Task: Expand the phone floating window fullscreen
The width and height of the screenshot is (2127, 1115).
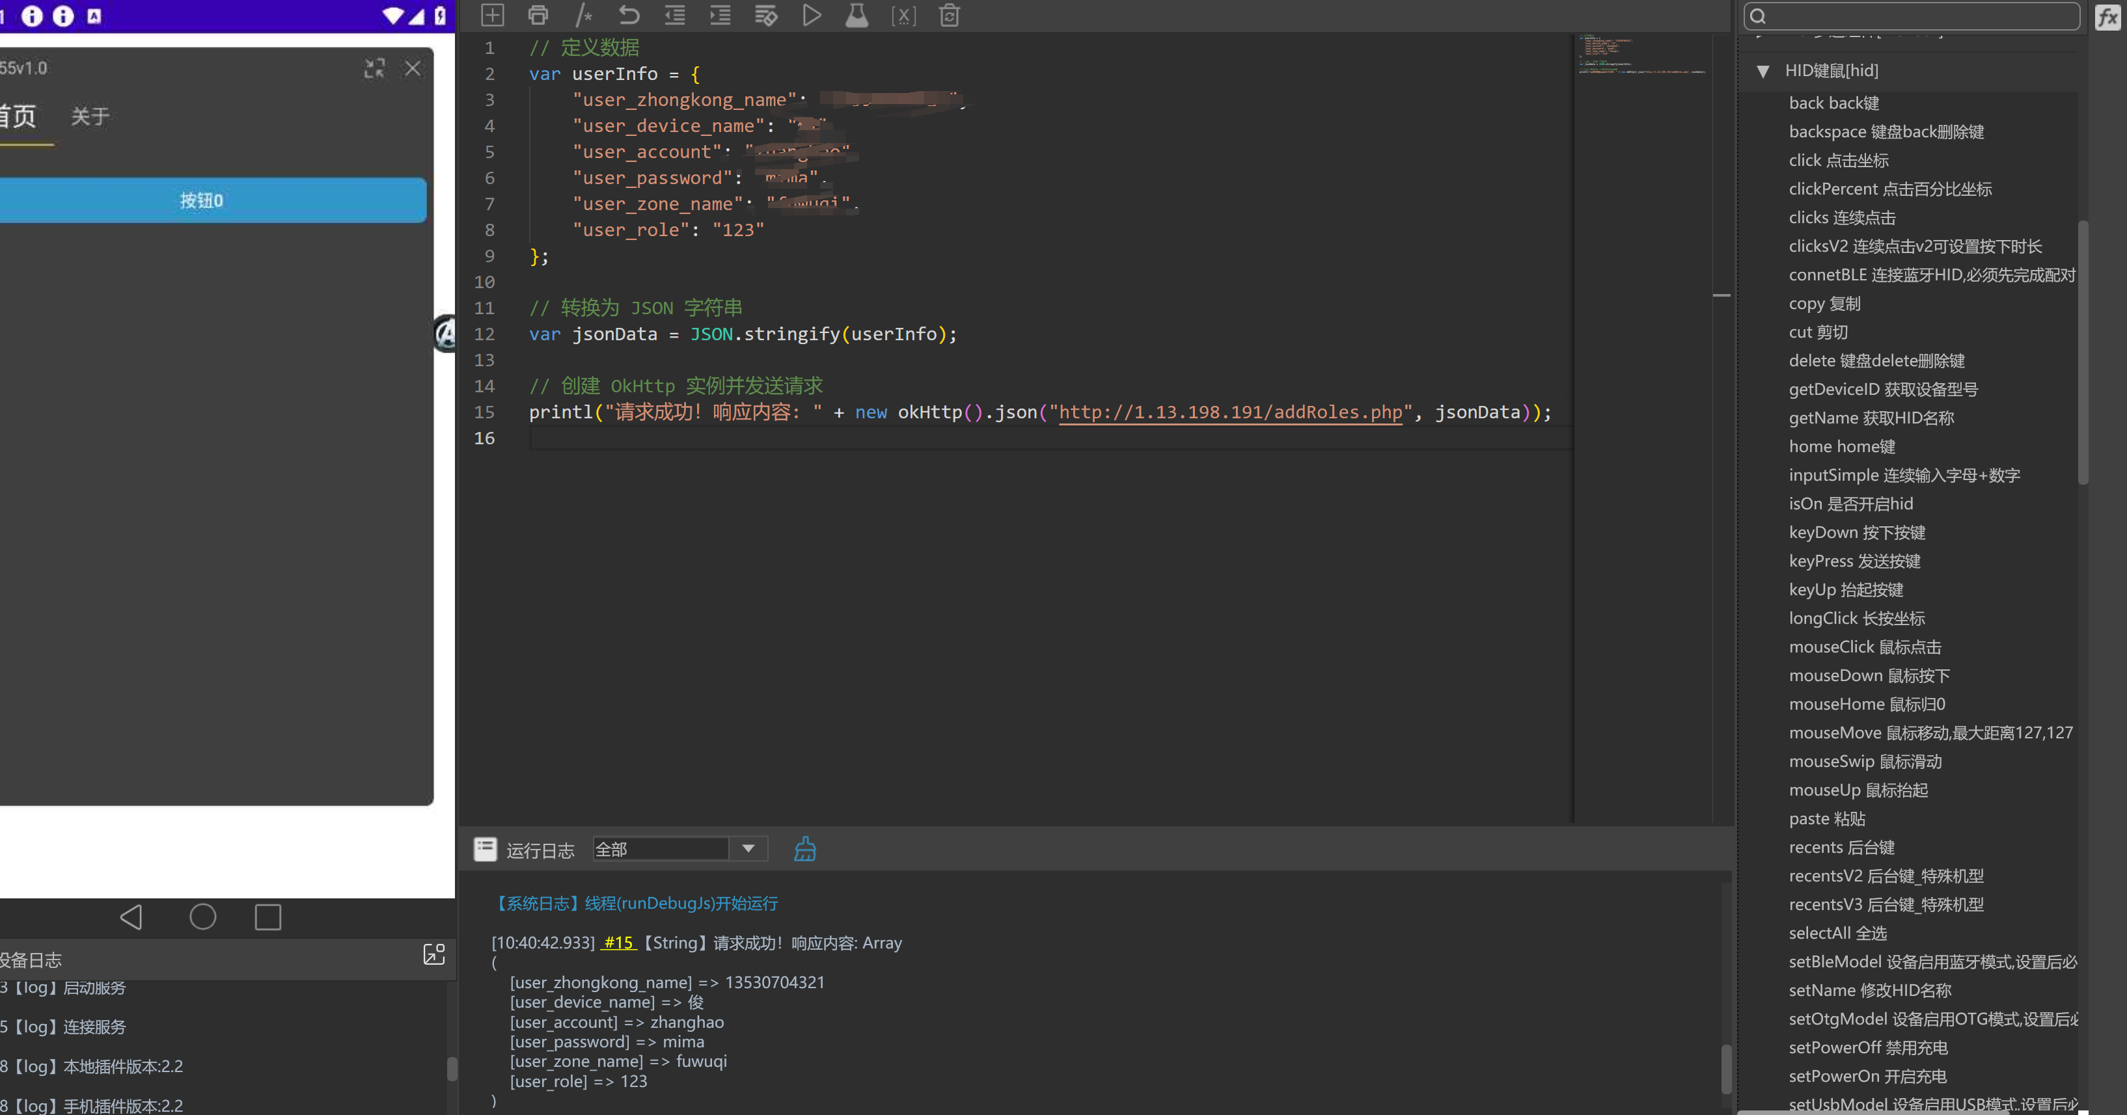Action: (374, 68)
